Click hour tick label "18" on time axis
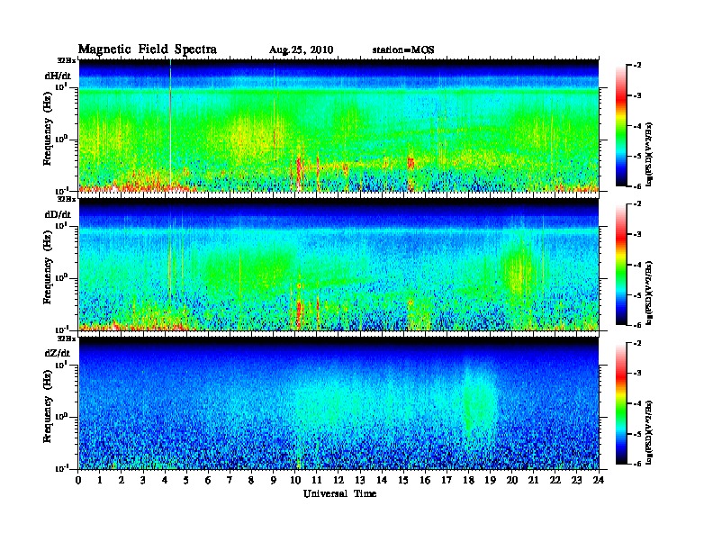The image size is (713, 551). [468, 480]
